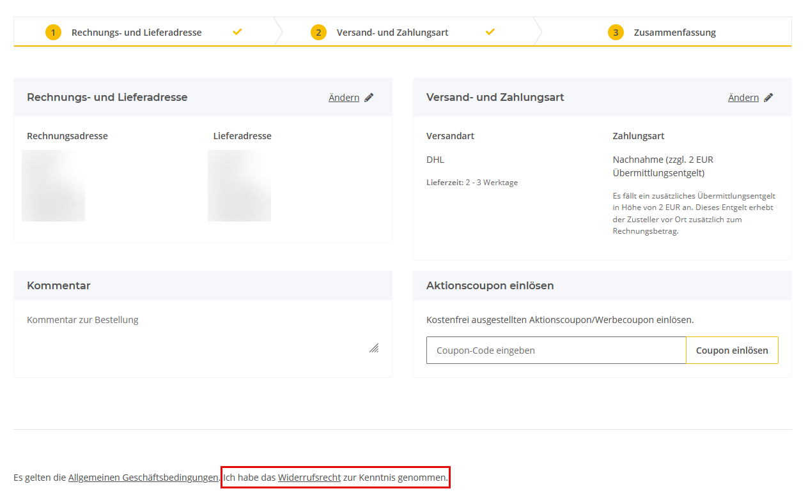Click the yellow step 3 number badge
Image resolution: width=808 pixels, height=498 pixels.
(616, 33)
